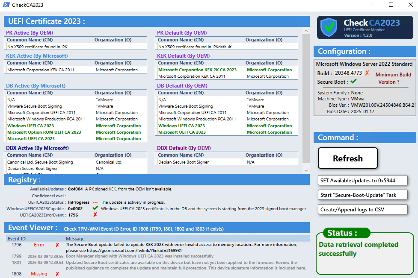This screenshot has height=278, width=418.
Task: Click "No X509 certificate found in 'PK'" row
Action: (75, 47)
